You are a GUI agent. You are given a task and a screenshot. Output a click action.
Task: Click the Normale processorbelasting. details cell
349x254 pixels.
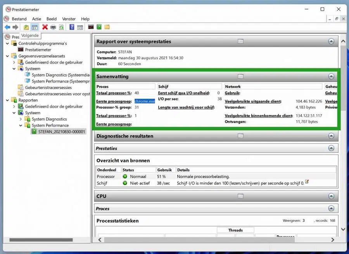click(x=203, y=176)
